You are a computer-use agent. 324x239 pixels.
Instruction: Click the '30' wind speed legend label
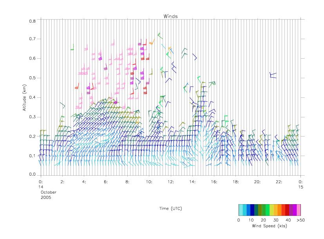point(276,220)
